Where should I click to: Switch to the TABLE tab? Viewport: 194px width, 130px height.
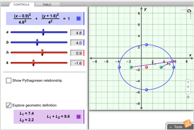(x=48, y=5)
